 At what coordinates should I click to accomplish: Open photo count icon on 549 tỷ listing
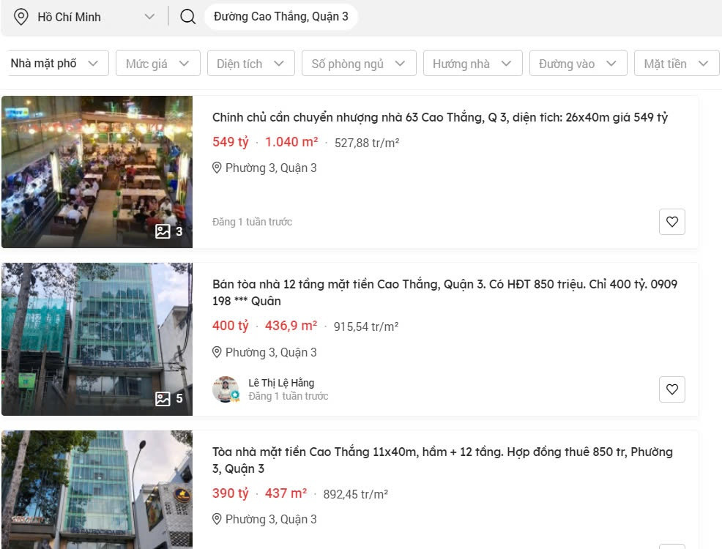point(163,231)
